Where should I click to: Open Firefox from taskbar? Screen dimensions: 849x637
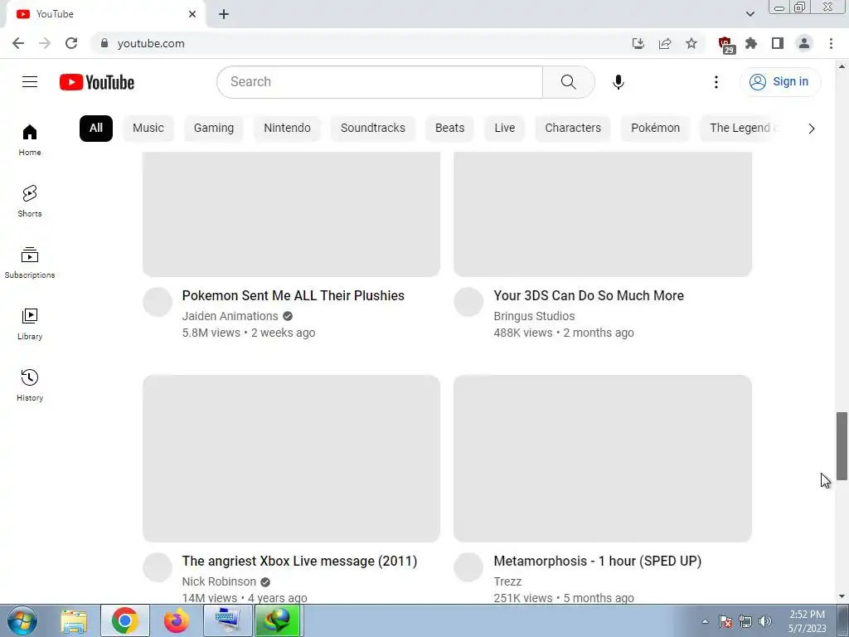click(176, 620)
